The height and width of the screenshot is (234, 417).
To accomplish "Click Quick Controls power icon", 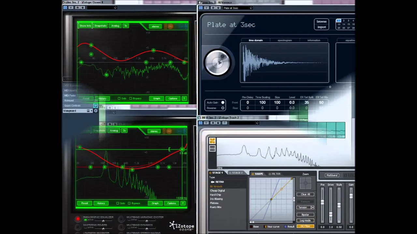I will 95,106.
